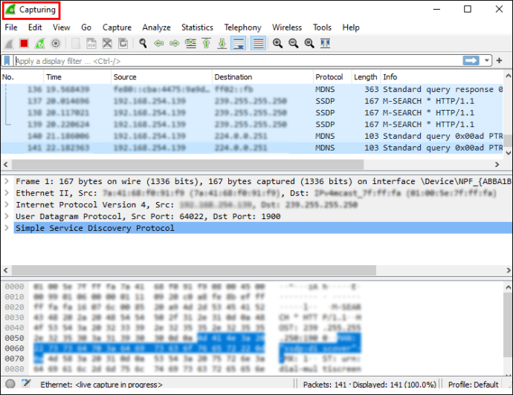513x395 pixels.
Task: Click the Save capture file icon
Action: pyautogui.click(x=91, y=44)
